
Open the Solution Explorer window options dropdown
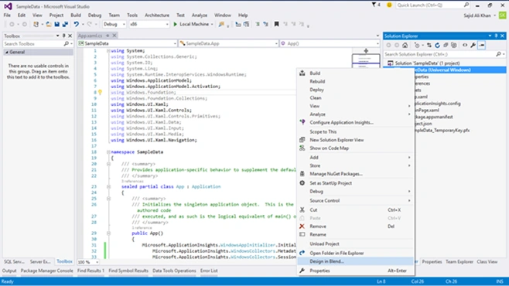pos(490,36)
